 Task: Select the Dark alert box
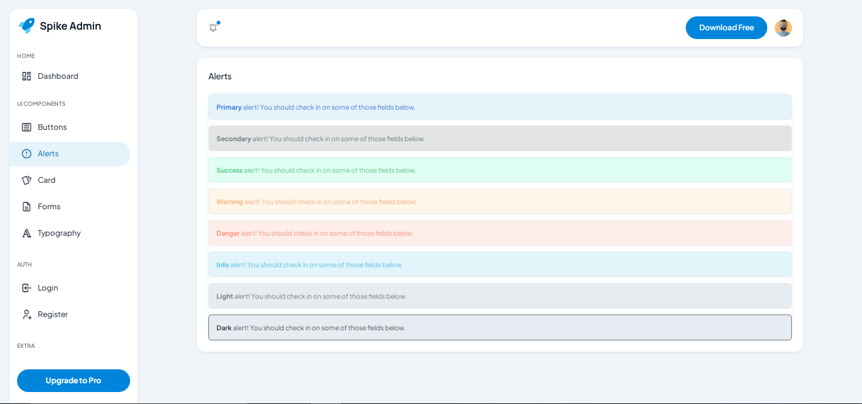pos(500,328)
